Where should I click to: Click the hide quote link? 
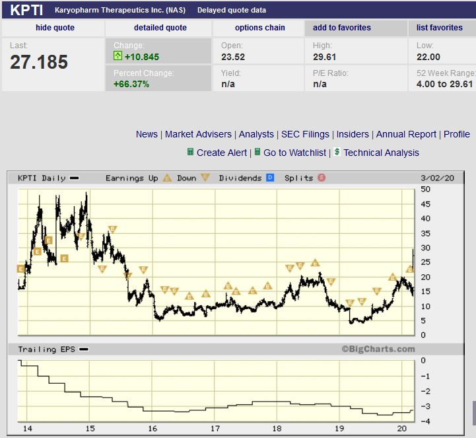(55, 28)
